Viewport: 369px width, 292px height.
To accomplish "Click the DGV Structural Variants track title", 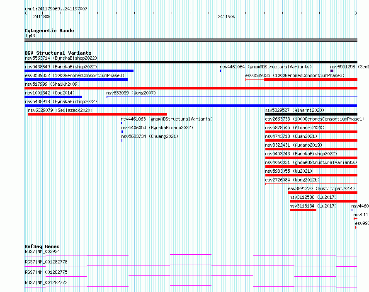I will tap(58, 53).
